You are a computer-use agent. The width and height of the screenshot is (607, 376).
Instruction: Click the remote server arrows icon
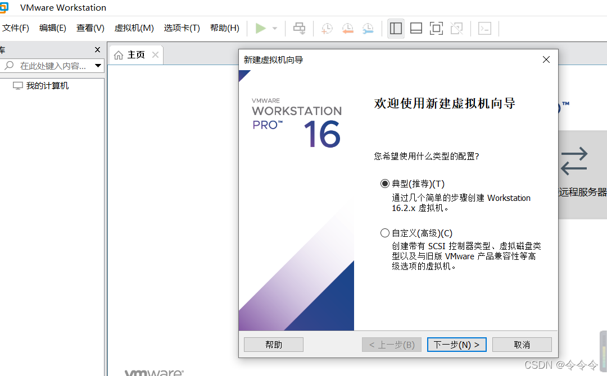tap(574, 161)
